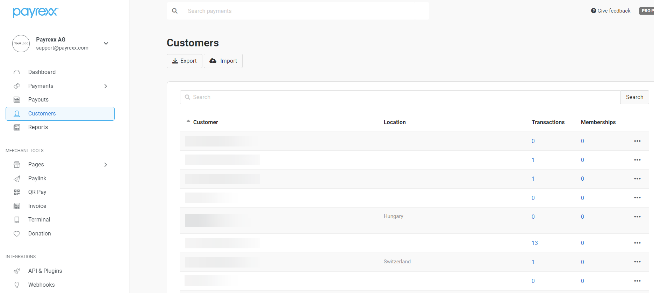Open the YOUR LOGO account avatar
Screen dimensions: 654x293
point(21,44)
